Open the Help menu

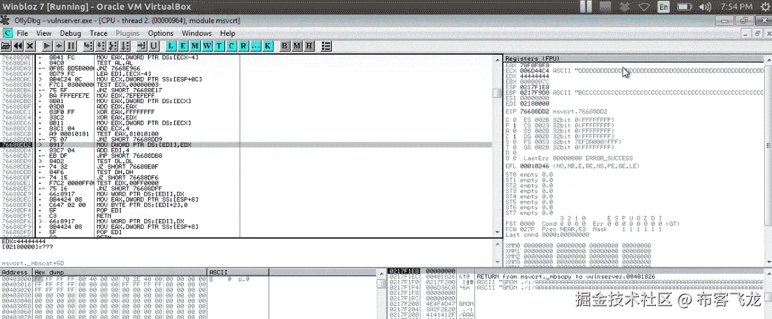(228, 33)
